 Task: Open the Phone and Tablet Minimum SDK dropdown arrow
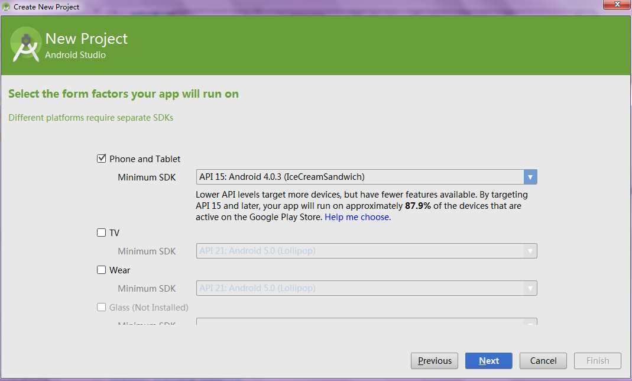[x=530, y=176]
